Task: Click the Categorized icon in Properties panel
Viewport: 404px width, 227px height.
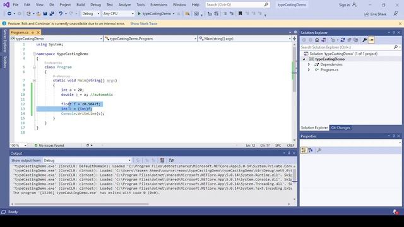Action: [304, 150]
